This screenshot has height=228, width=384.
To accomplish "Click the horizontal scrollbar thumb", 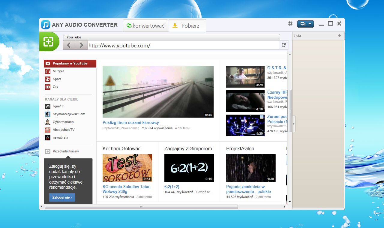I will [x=141, y=207].
